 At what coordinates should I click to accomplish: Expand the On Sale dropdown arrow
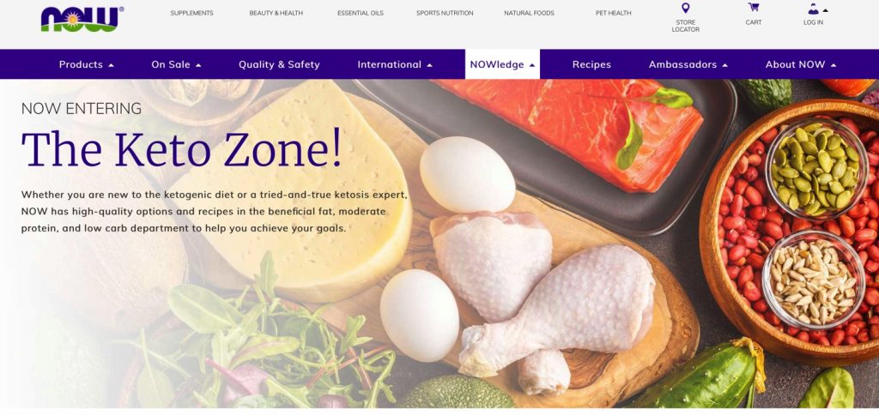(x=198, y=65)
